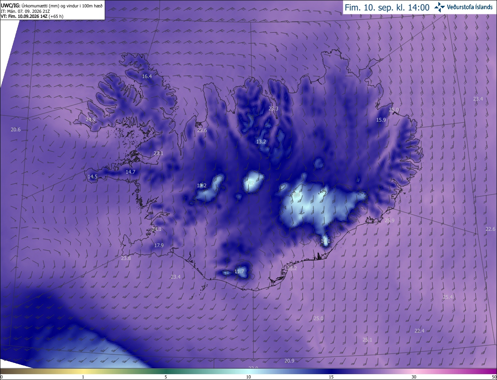Screen dimensions: 497x380
Task: Click the 15.9 value in east Iceland
Action: click(x=381, y=120)
